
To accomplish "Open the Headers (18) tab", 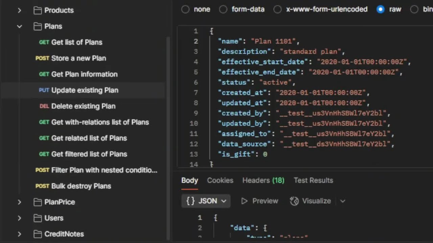I will (264, 181).
